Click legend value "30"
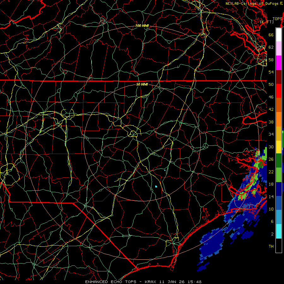The width and height of the screenshot is (284, 284). pos(271,147)
